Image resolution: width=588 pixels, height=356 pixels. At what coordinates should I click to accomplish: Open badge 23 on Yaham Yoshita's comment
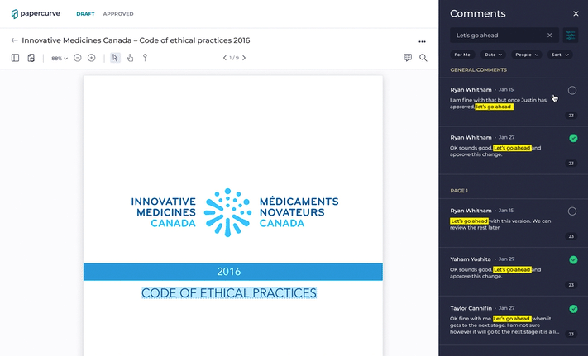[571, 285]
